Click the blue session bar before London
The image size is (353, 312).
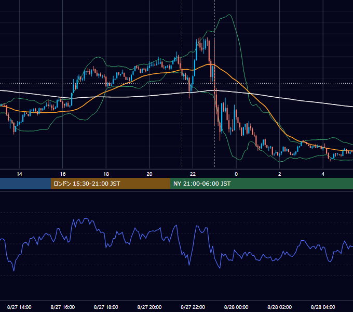point(25,184)
